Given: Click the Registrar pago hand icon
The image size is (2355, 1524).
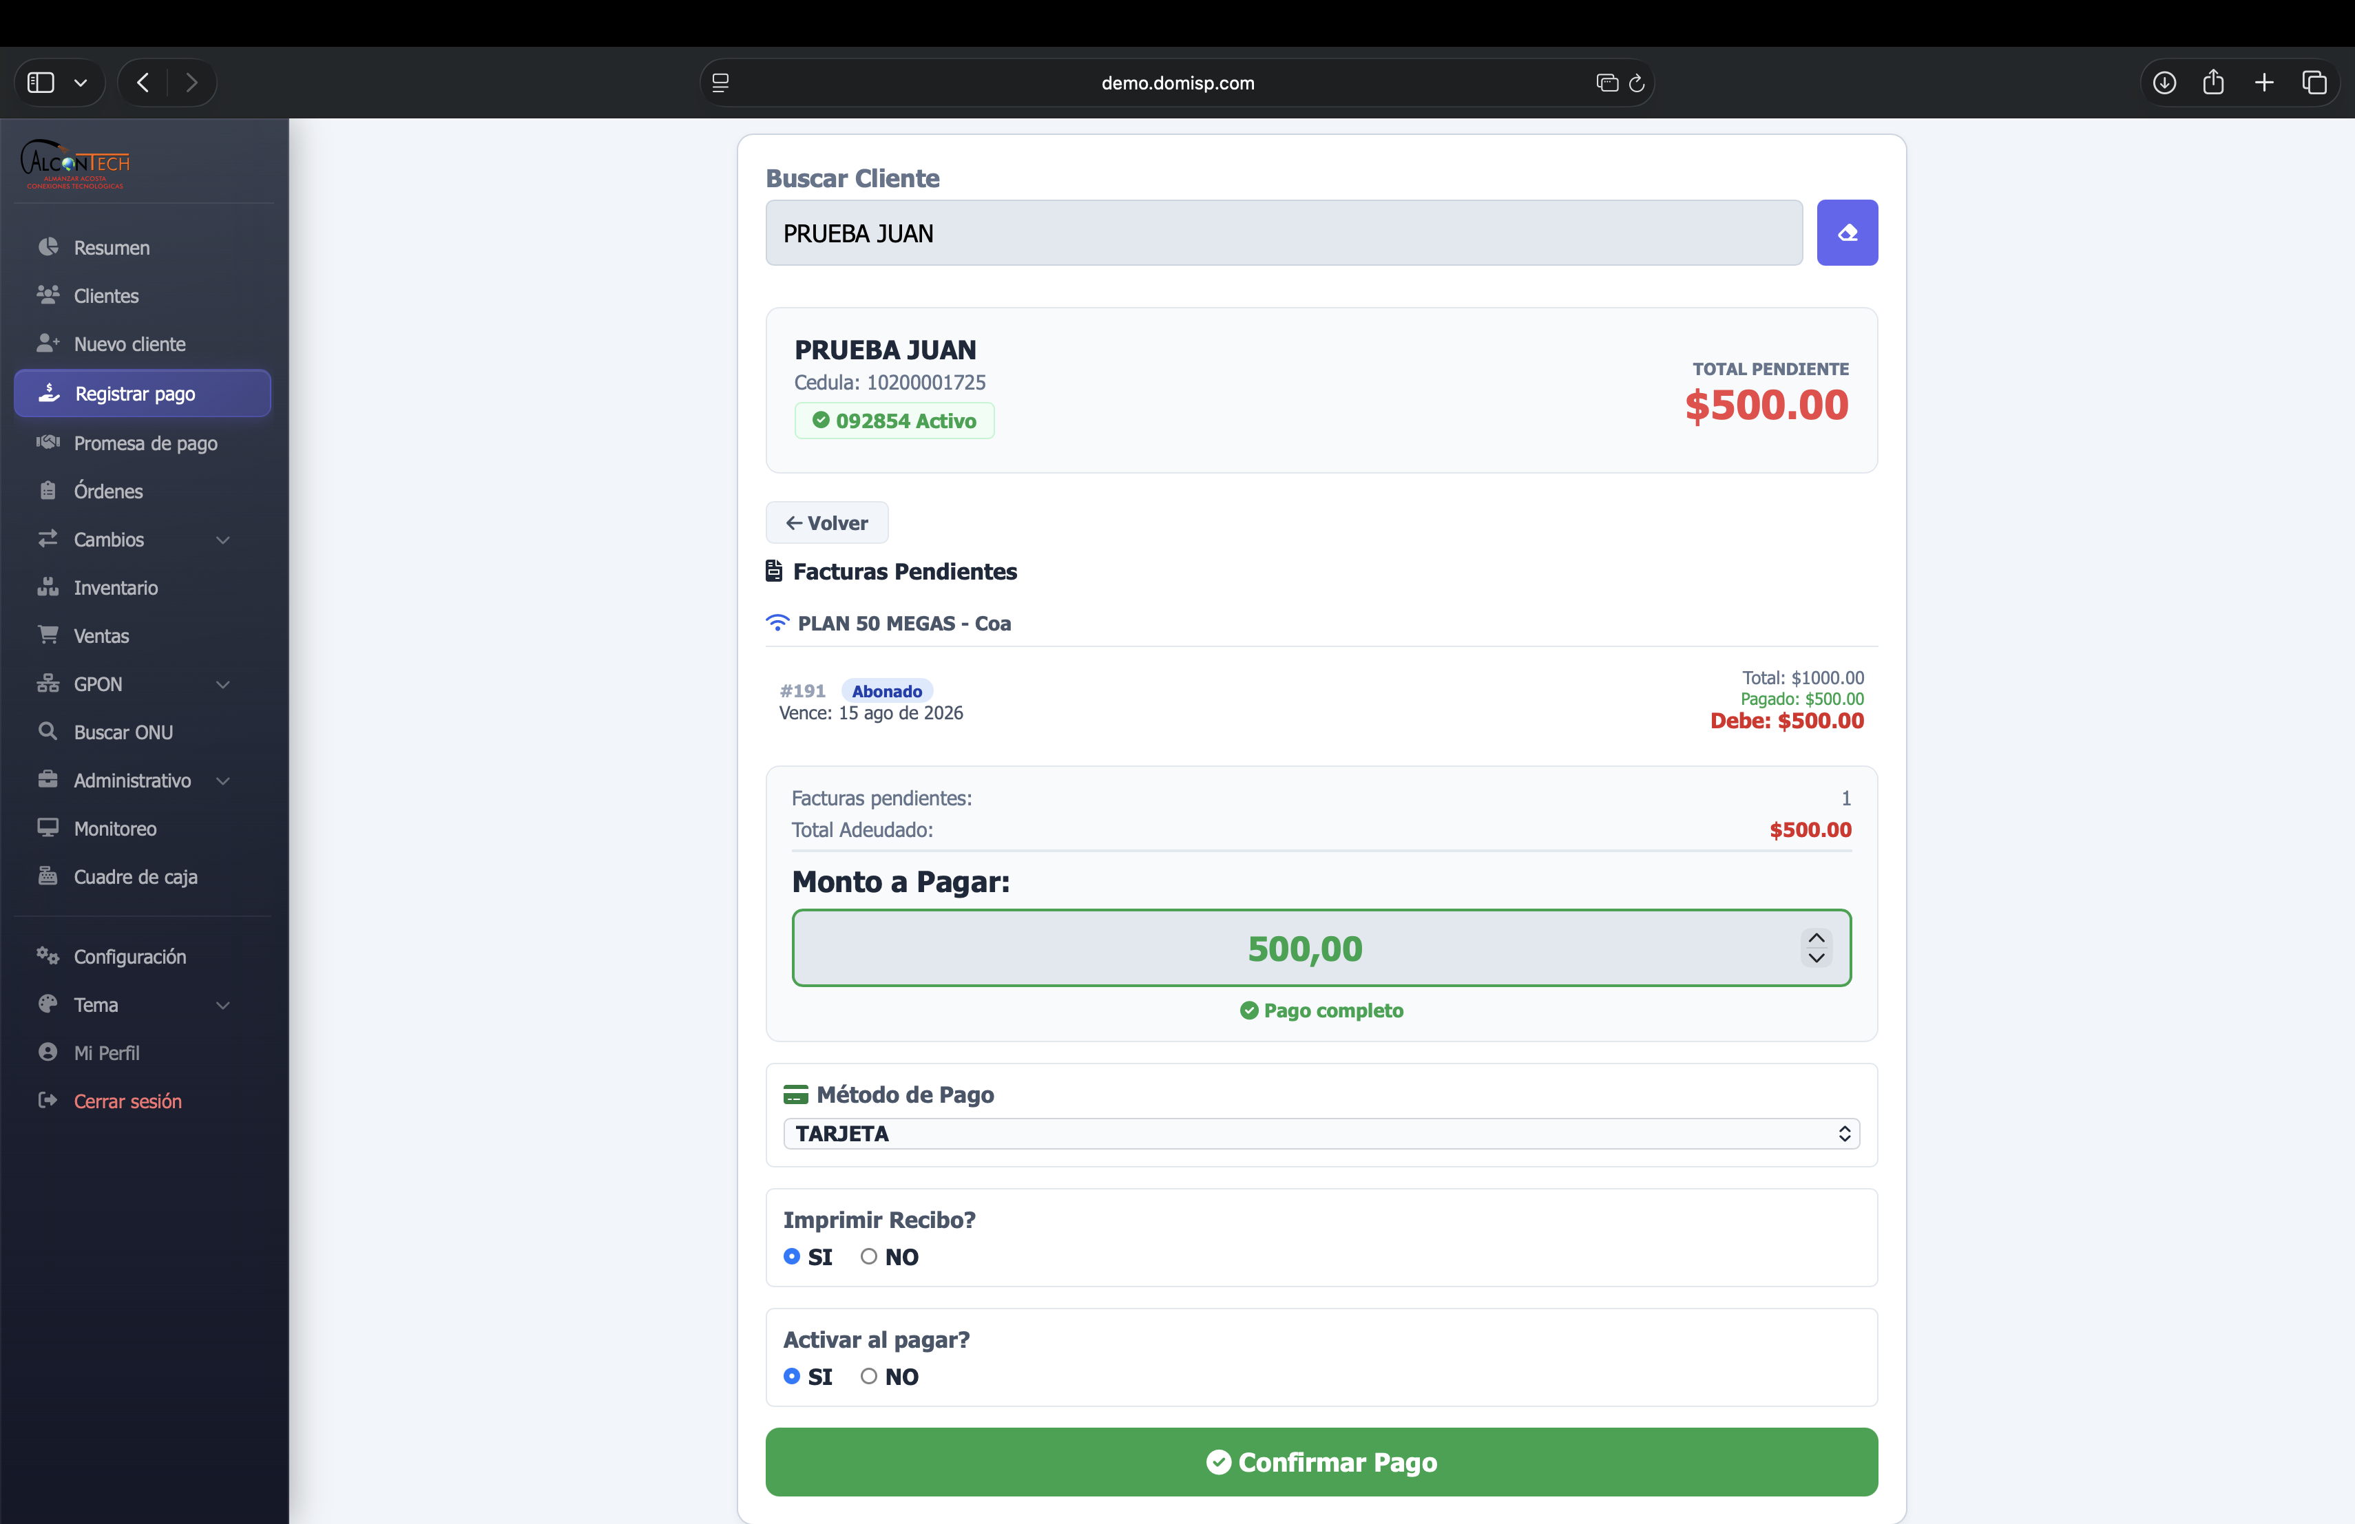Looking at the screenshot, I should [48, 392].
